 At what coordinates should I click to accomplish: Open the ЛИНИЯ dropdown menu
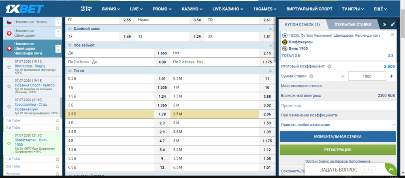click(111, 9)
